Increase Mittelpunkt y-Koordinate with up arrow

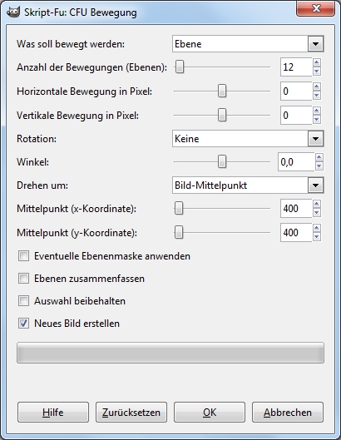pyautogui.click(x=317, y=229)
